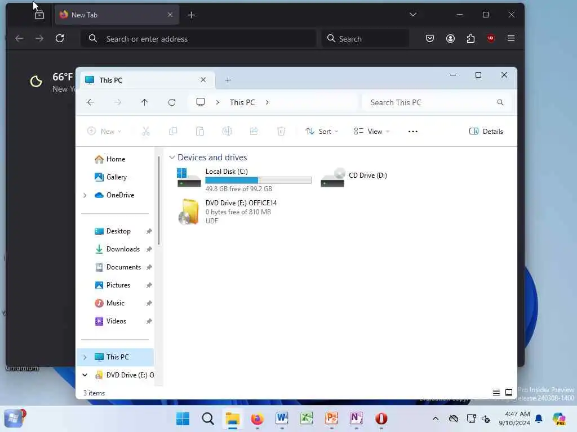Open Home in navigation pane
This screenshot has width=577, height=432.
[x=116, y=159]
